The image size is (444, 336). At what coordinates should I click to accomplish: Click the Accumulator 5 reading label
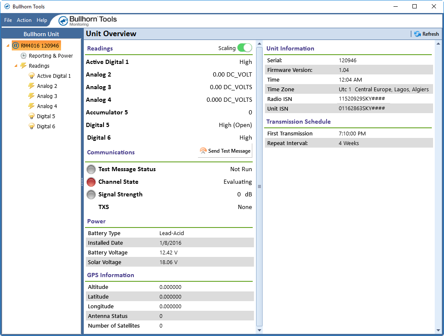(107, 112)
